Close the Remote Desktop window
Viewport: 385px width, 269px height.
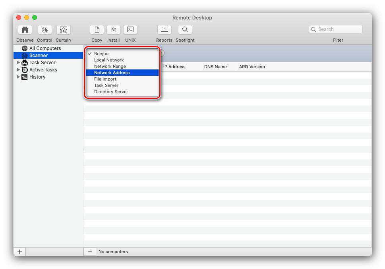19,17
